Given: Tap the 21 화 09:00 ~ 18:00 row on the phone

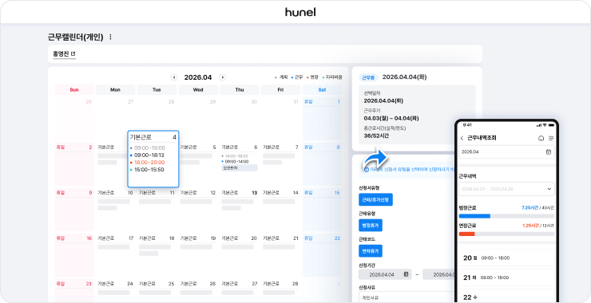Looking at the screenshot, I should click(x=506, y=277).
